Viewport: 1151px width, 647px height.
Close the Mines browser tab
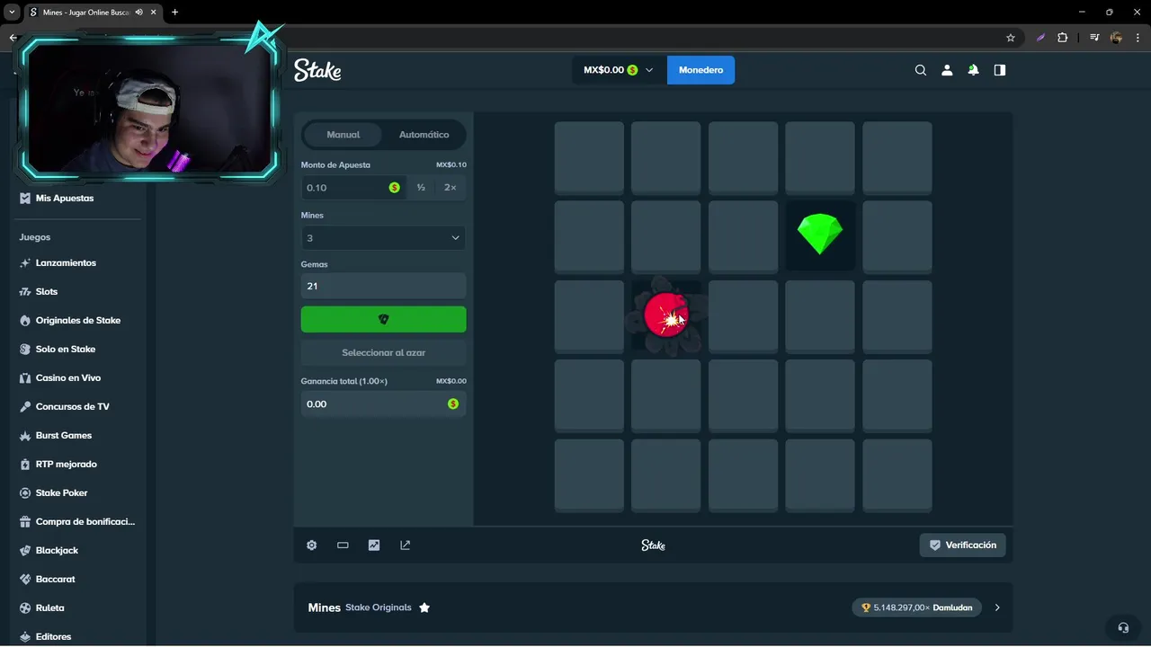[152, 13]
